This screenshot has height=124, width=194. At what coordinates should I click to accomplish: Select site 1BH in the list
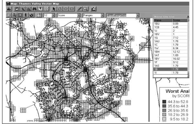click(x=171, y=52)
